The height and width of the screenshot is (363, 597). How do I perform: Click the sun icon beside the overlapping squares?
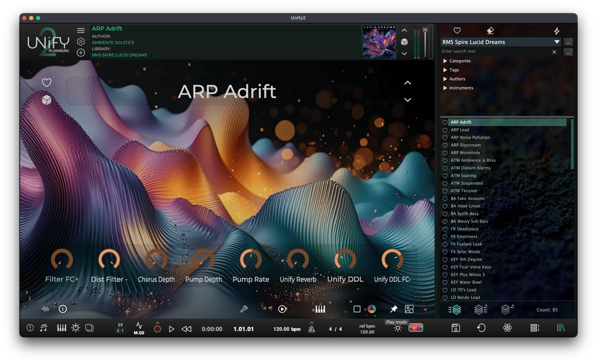(76, 328)
